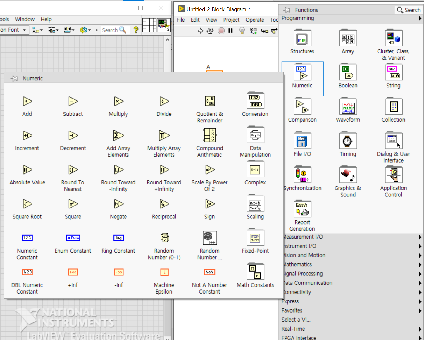Open the Complex subpalette
The height and width of the screenshot is (340, 424).
[255, 169]
